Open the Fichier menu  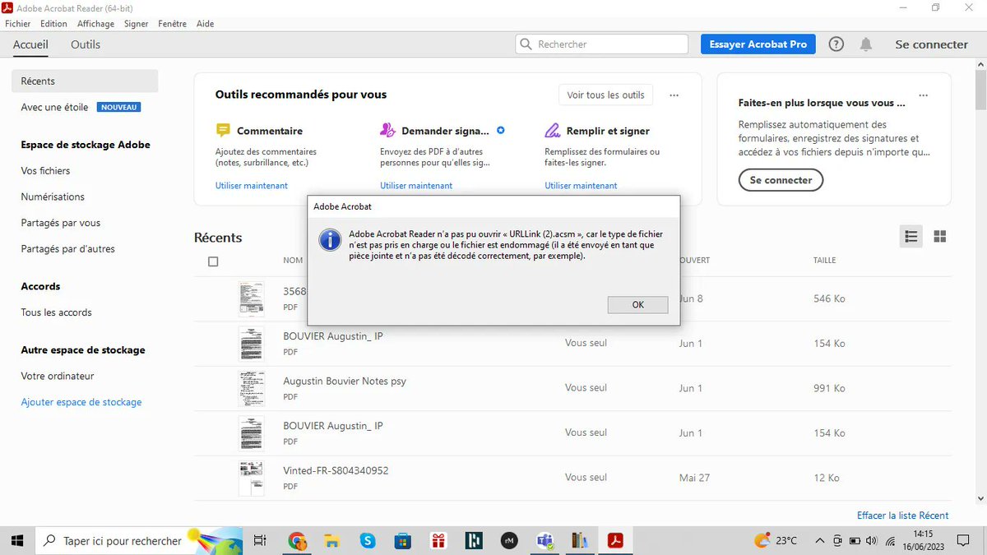click(x=18, y=24)
